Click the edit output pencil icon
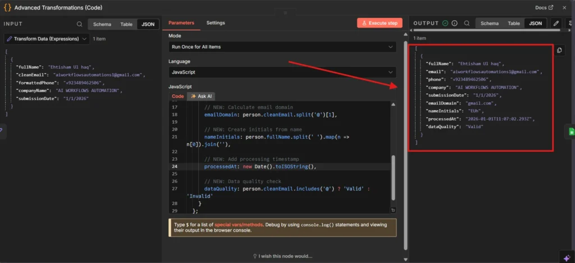The width and height of the screenshot is (575, 263). click(556, 23)
